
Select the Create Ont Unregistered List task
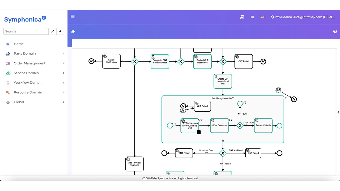tap(223, 81)
